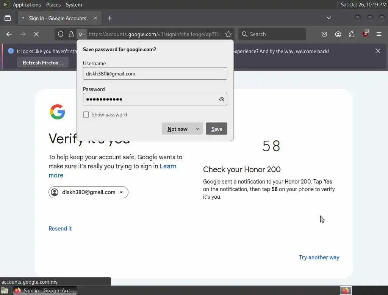Viewport: 388px width, 295px height.
Task: Click the Not now button
Action: (x=177, y=129)
